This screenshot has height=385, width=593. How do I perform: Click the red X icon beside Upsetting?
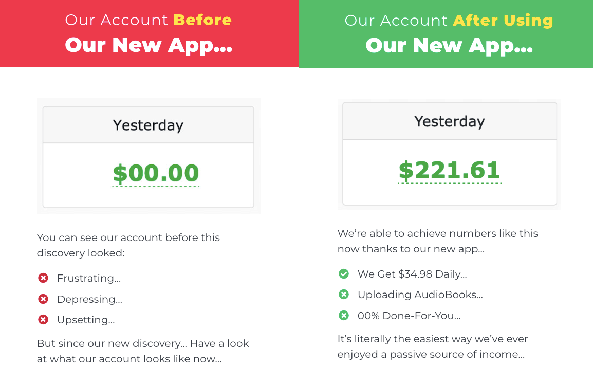43,320
